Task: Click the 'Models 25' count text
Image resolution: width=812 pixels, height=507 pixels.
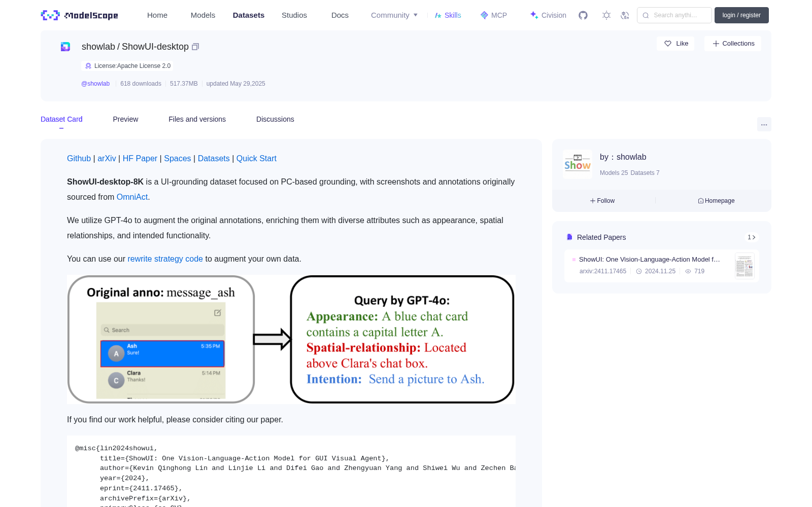Action: click(x=614, y=173)
